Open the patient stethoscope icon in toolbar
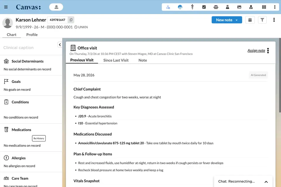 (168, 7)
